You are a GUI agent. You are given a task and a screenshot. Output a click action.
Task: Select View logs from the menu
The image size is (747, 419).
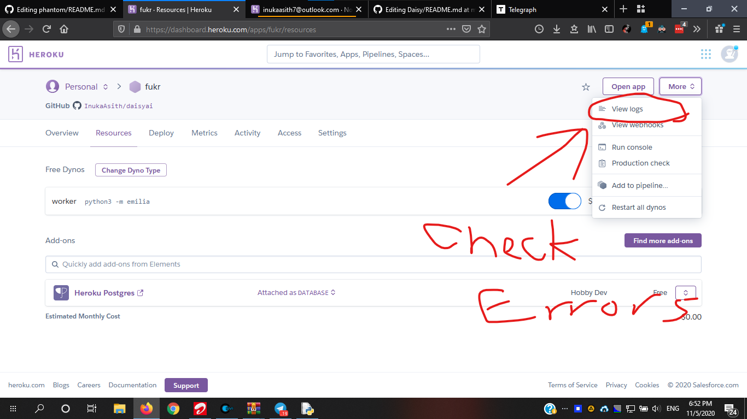point(647,109)
